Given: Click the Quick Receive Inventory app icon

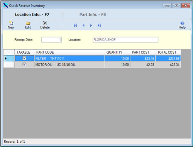Looking at the screenshot, I should (5, 5).
